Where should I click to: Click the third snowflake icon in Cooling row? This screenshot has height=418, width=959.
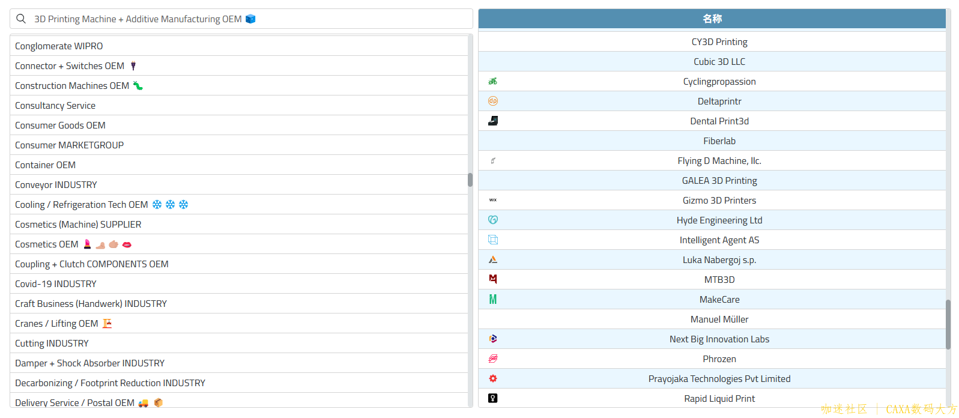pos(183,205)
